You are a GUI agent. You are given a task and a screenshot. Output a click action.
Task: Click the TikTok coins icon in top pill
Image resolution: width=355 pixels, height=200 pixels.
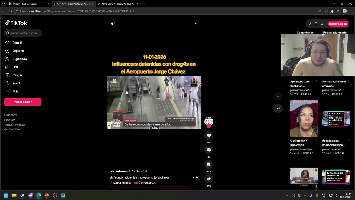tap(310, 24)
